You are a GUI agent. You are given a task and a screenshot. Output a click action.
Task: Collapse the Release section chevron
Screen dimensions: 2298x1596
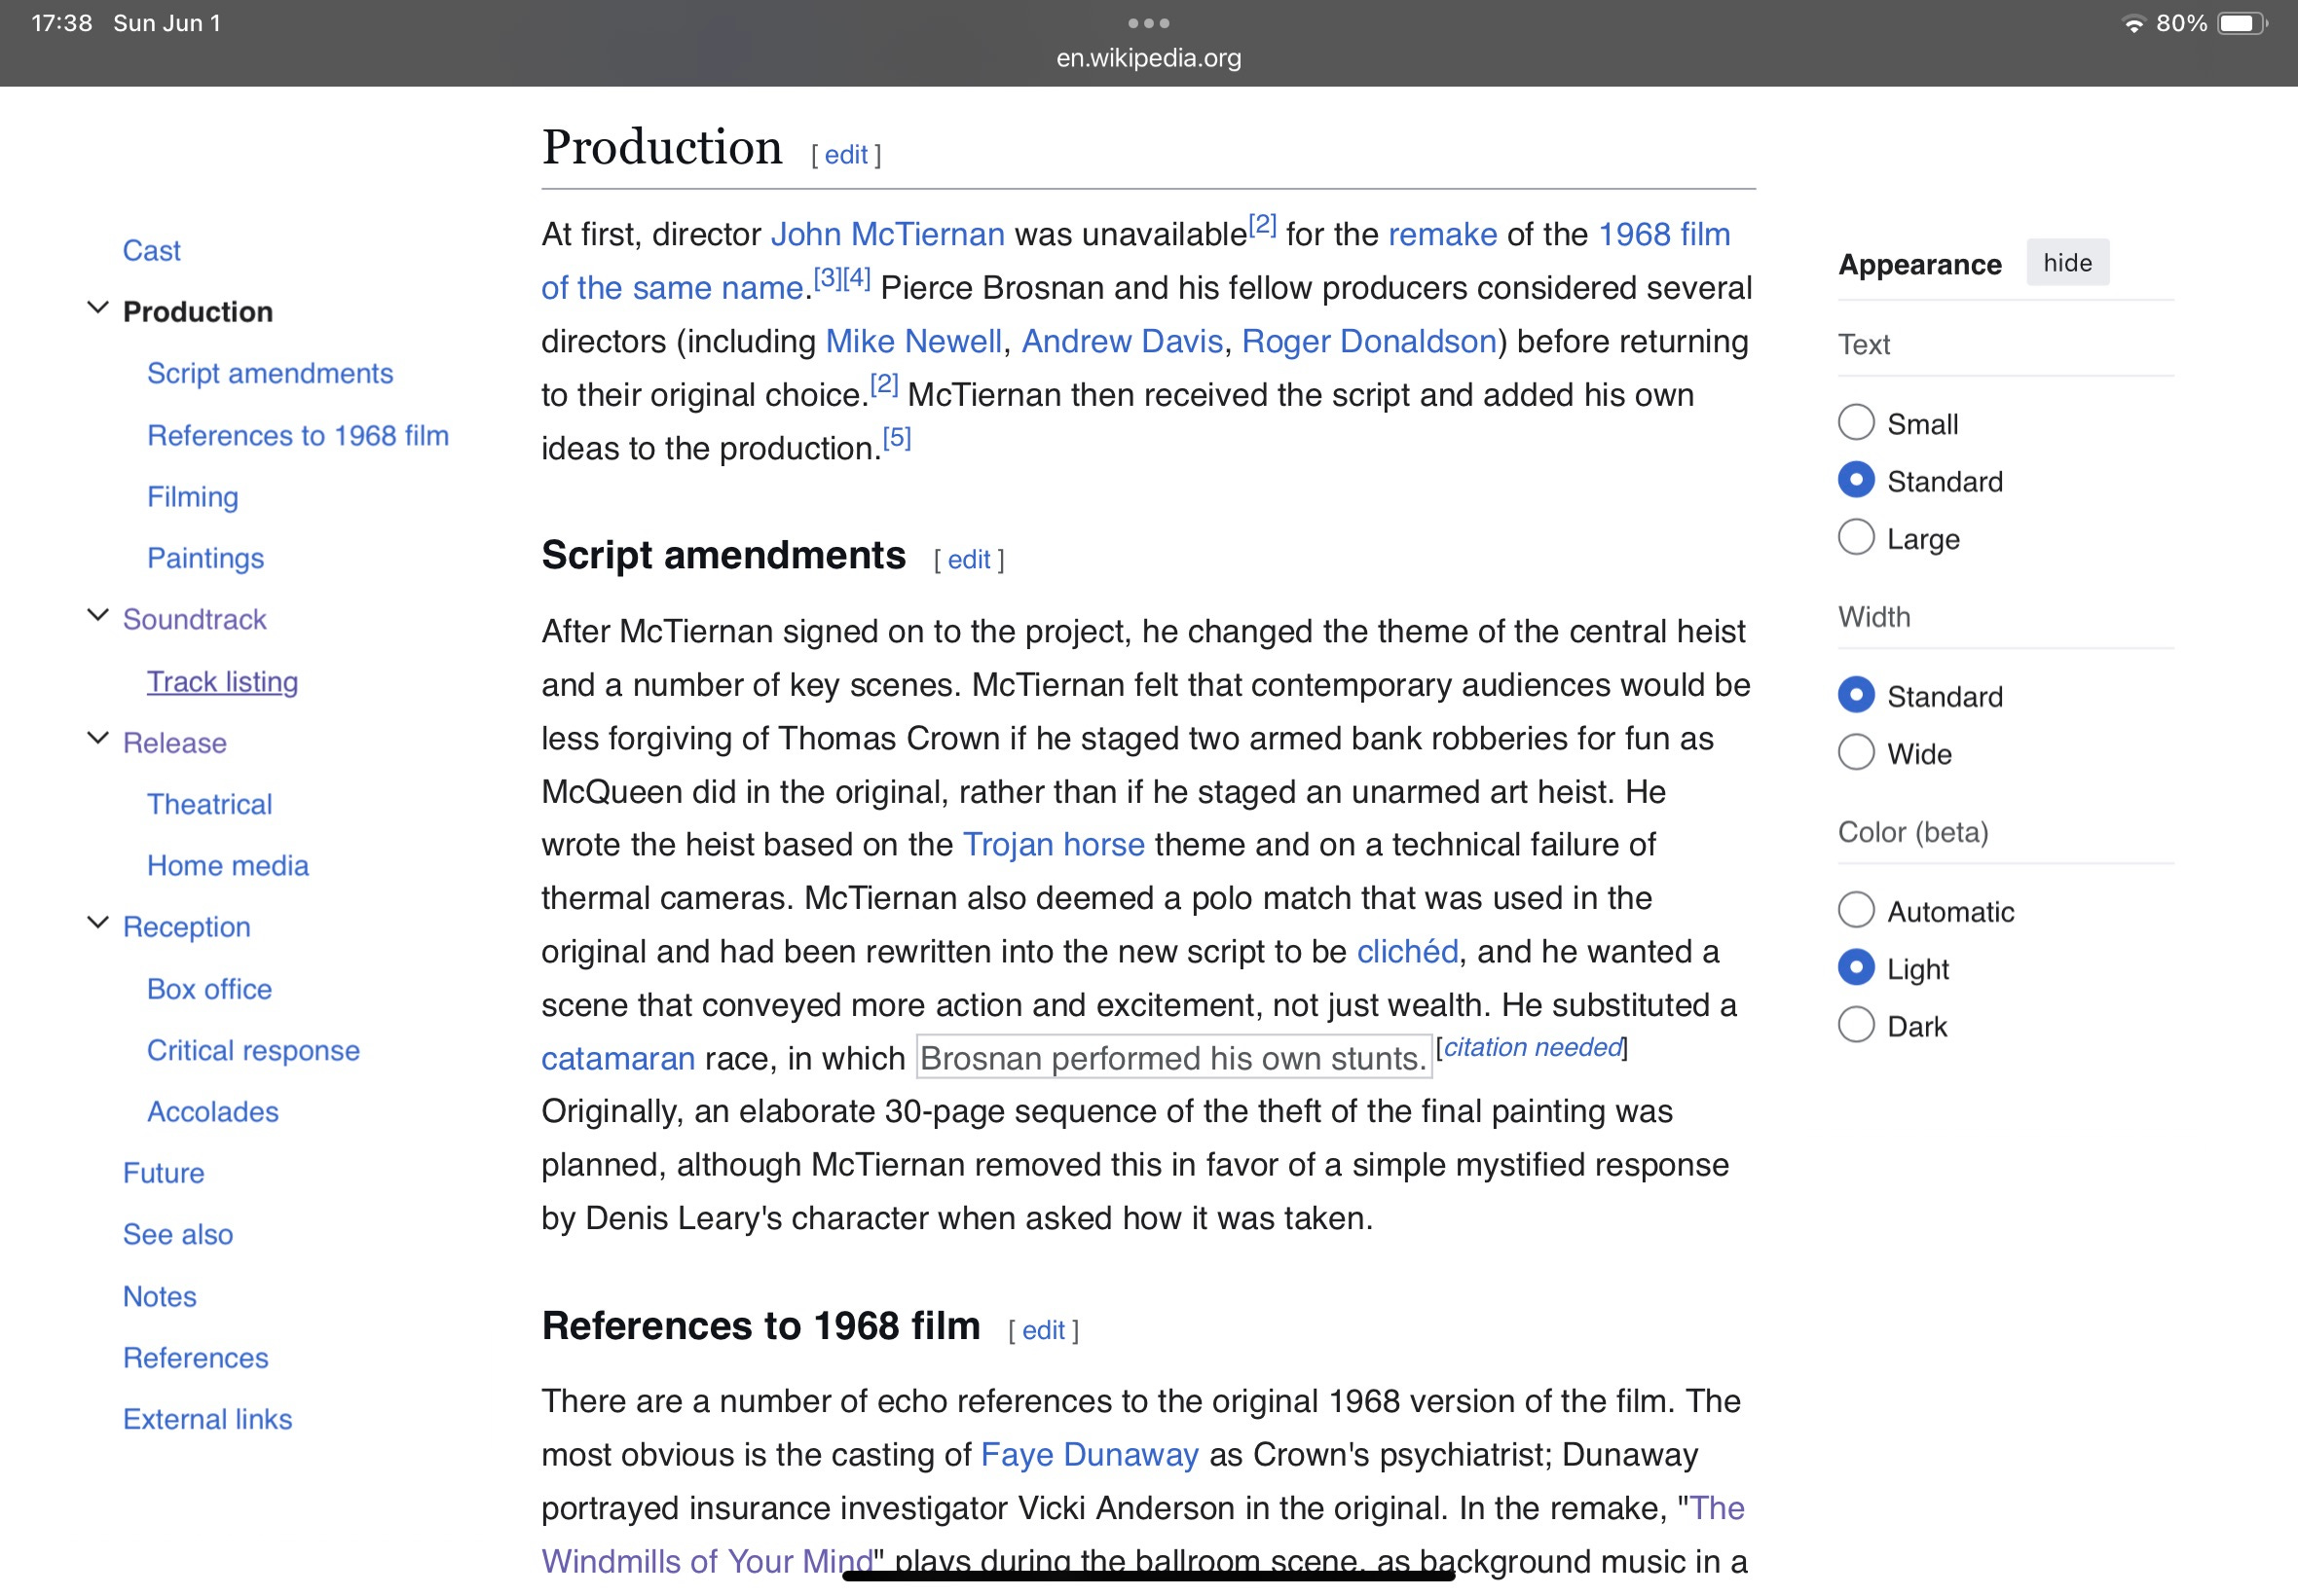(x=98, y=739)
